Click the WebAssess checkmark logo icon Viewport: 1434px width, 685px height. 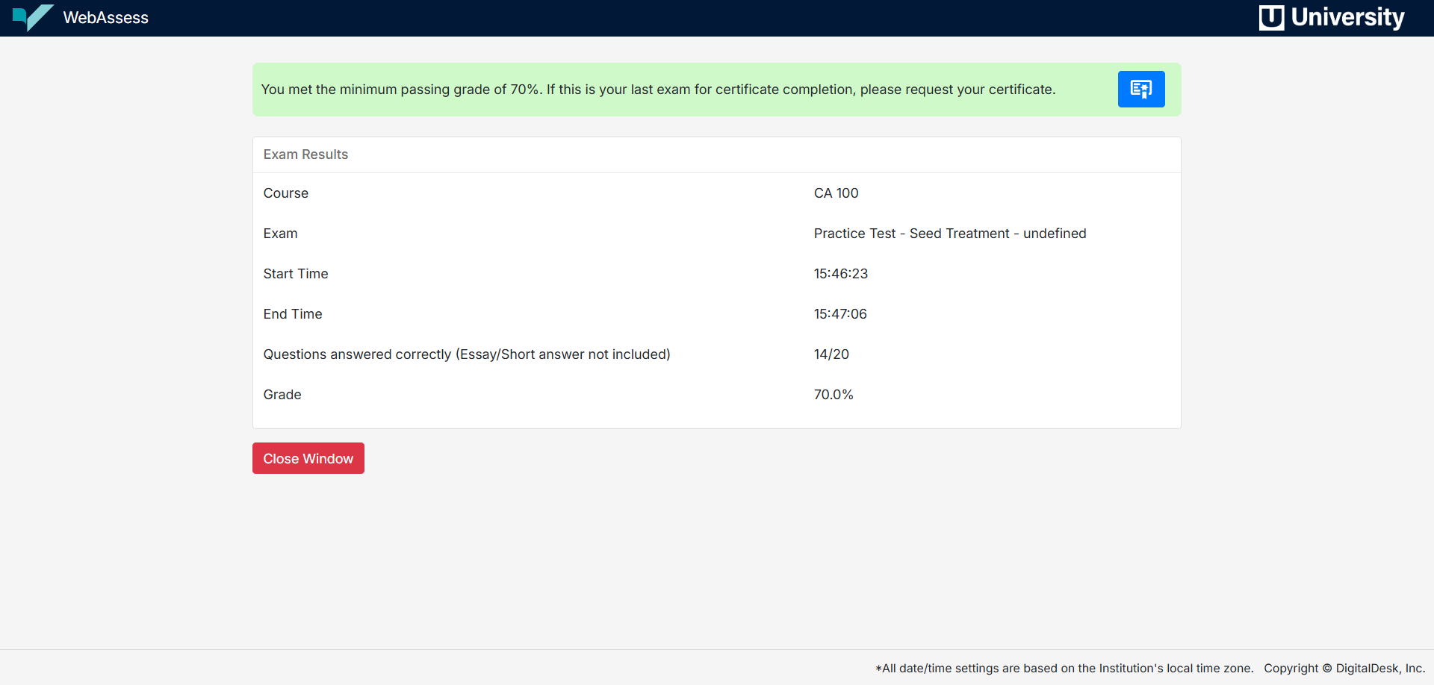pyautogui.click(x=33, y=17)
